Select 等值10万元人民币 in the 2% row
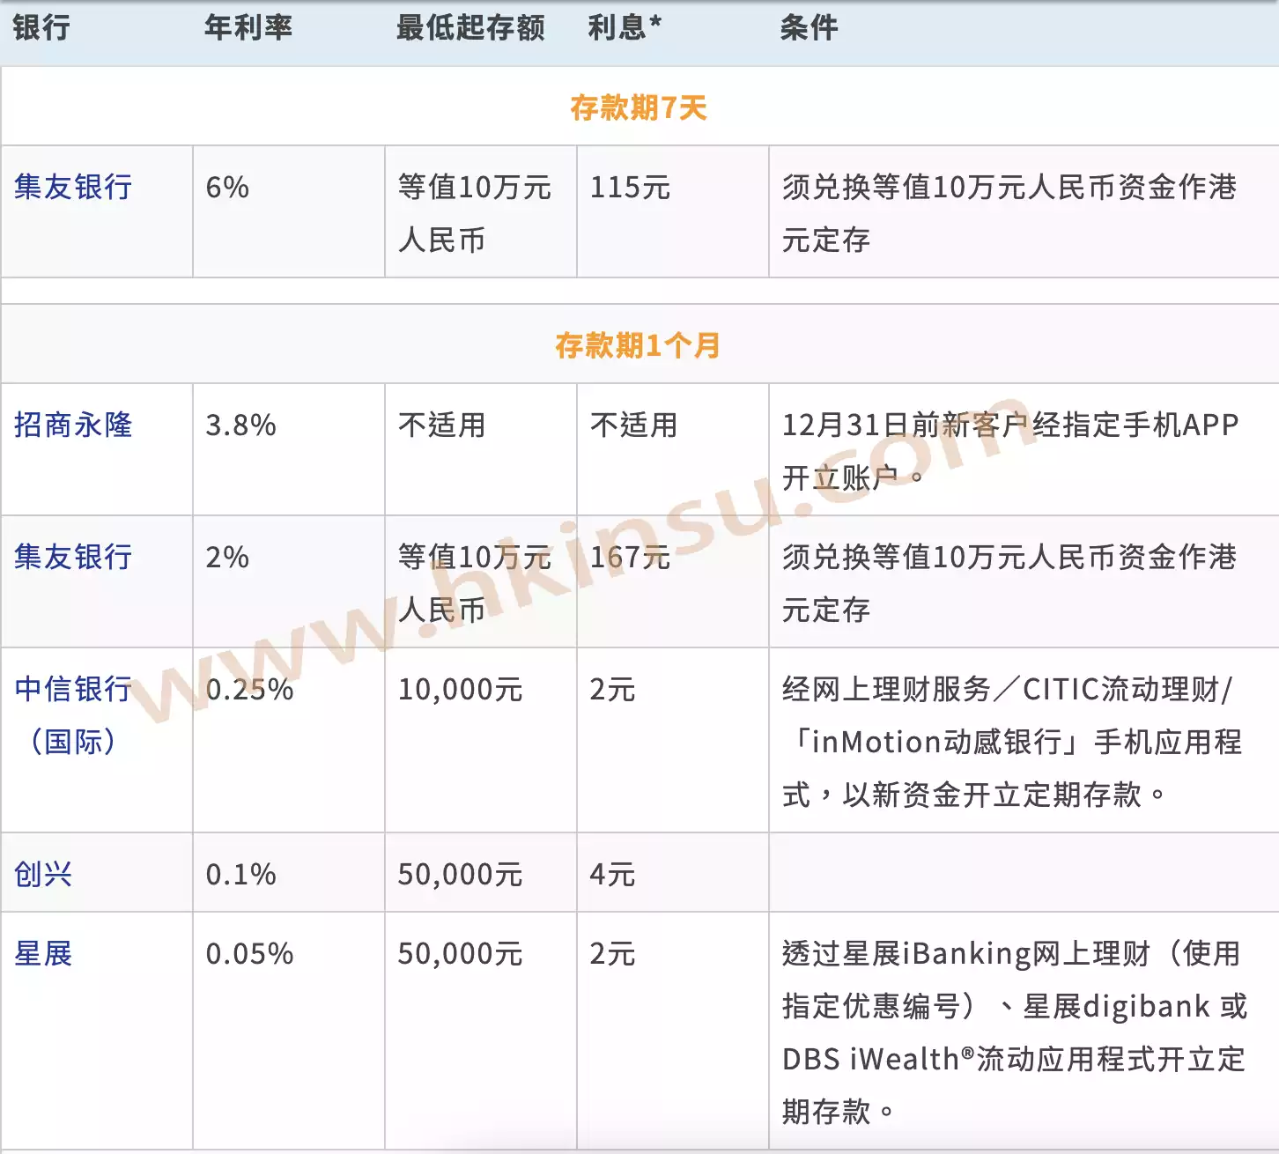This screenshot has width=1279, height=1154. click(475, 583)
